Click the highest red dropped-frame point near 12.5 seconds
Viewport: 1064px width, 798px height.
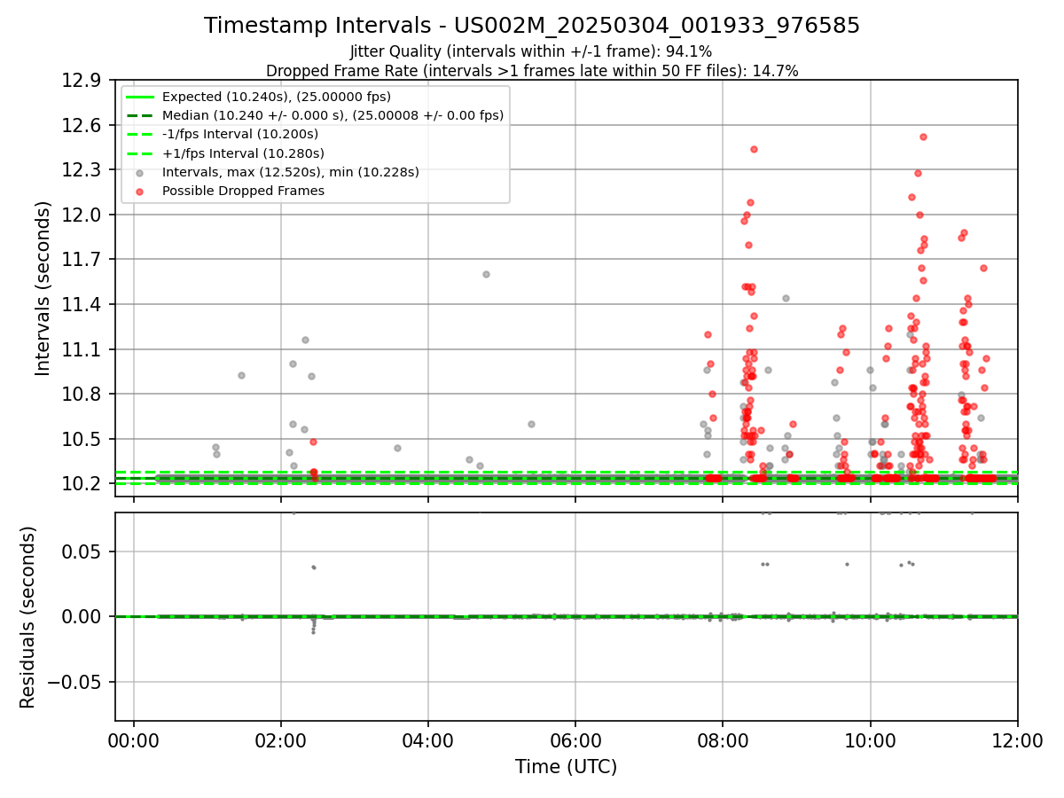pyautogui.click(x=923, y=137)
